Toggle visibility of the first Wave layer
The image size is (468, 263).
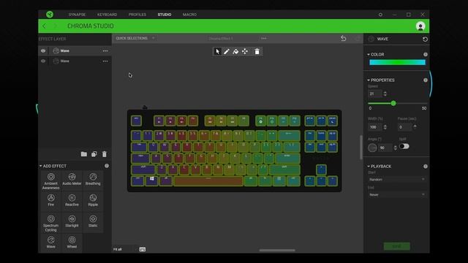point(43,51)
